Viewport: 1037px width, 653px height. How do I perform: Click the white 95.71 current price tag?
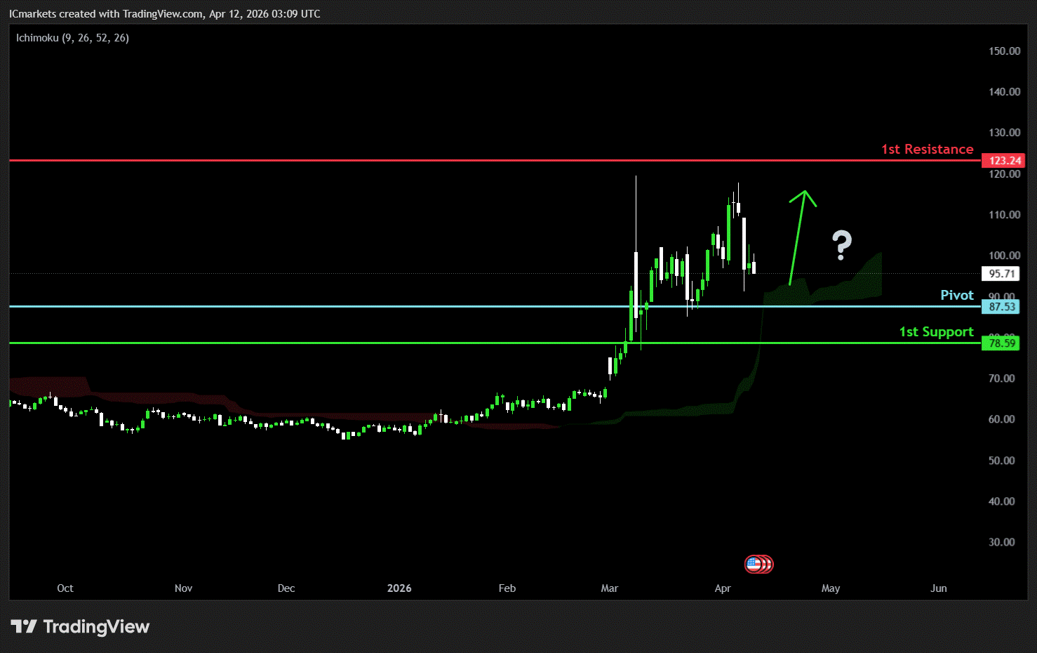(1001, 274)
